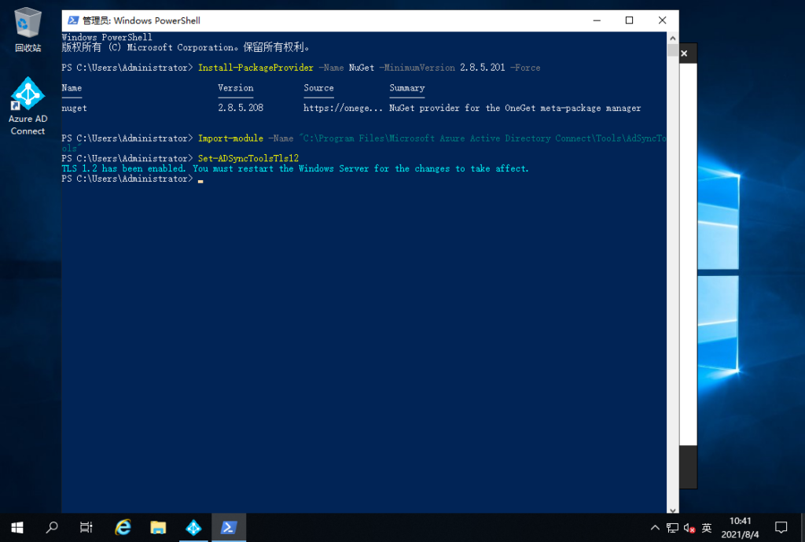This screenshot has width=805, height=542.
Task: Open the Windows Start menu
Action: pyautogui.click(x=17, y=528)
